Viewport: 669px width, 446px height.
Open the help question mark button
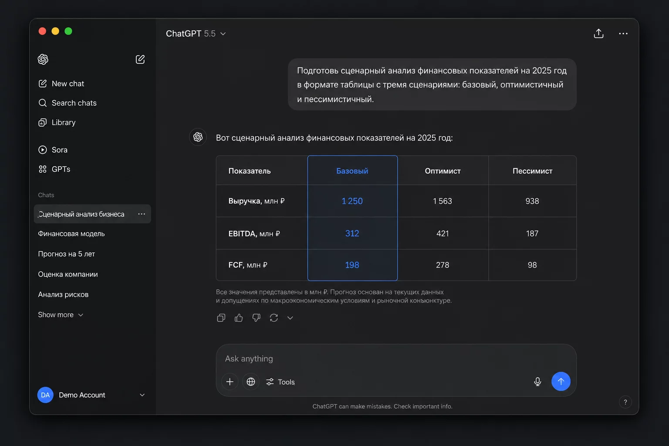click(625, 402)
